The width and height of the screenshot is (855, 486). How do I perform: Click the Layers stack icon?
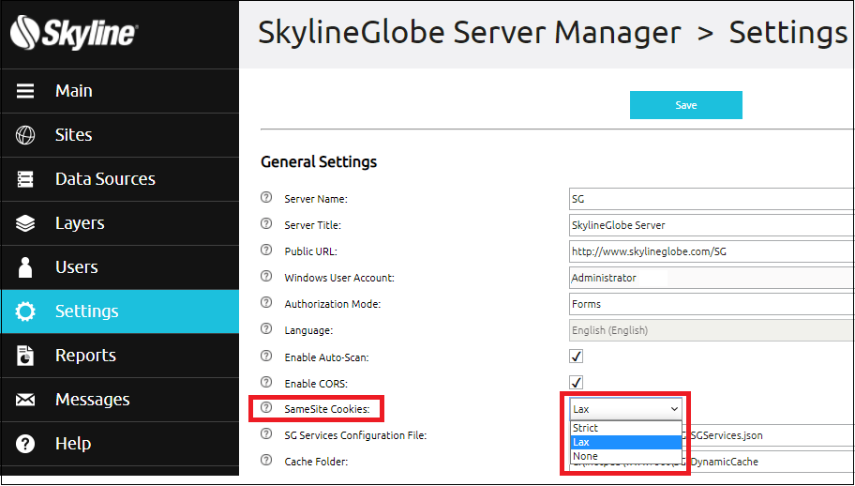pyautogui.click(x=25, y=223)
